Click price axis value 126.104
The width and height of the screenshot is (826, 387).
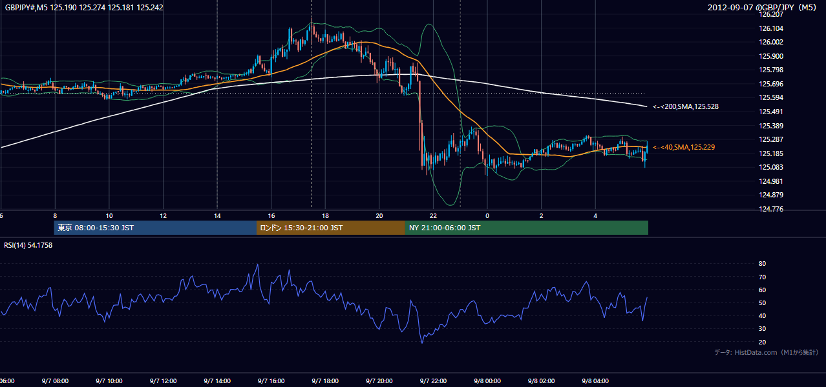click(x=772, y=28)
